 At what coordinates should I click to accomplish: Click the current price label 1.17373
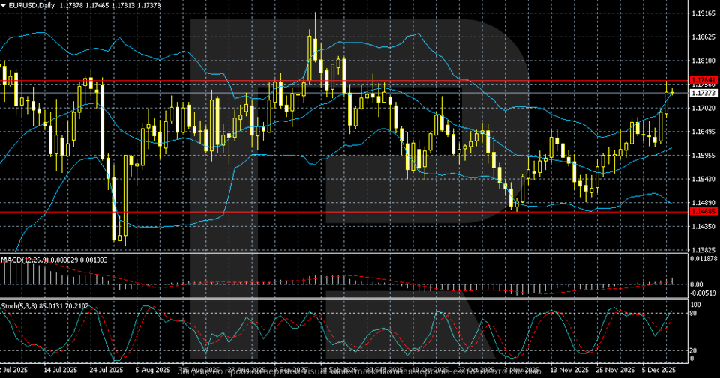pyautogui.click(x=703, y=93)
